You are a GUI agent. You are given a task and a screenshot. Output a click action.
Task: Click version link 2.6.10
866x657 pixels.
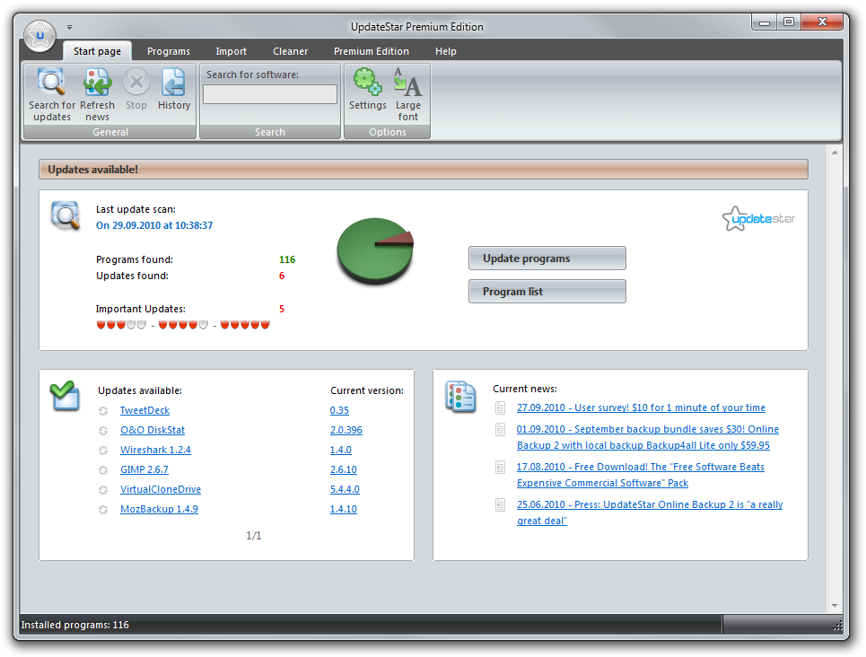[344, 470]
